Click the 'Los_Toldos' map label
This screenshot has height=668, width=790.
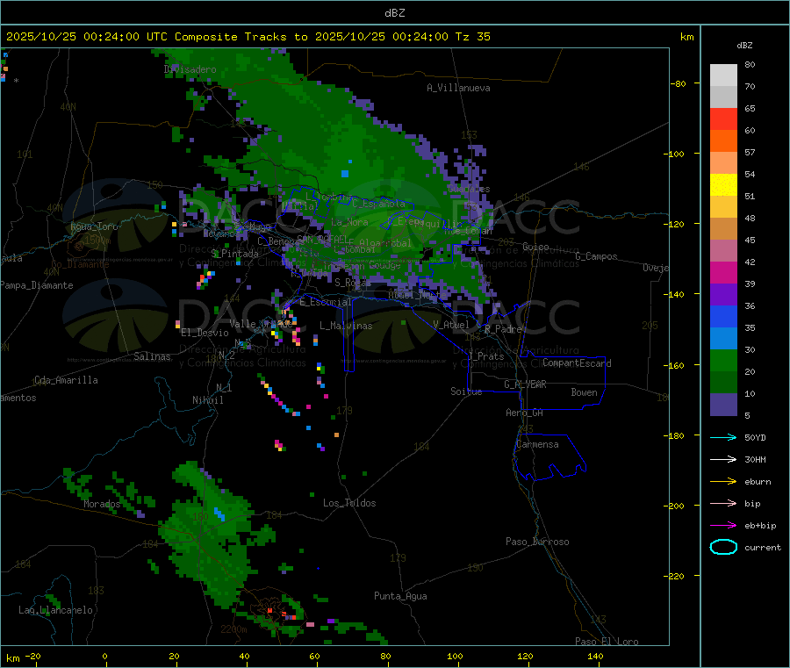tap(349, 503)
